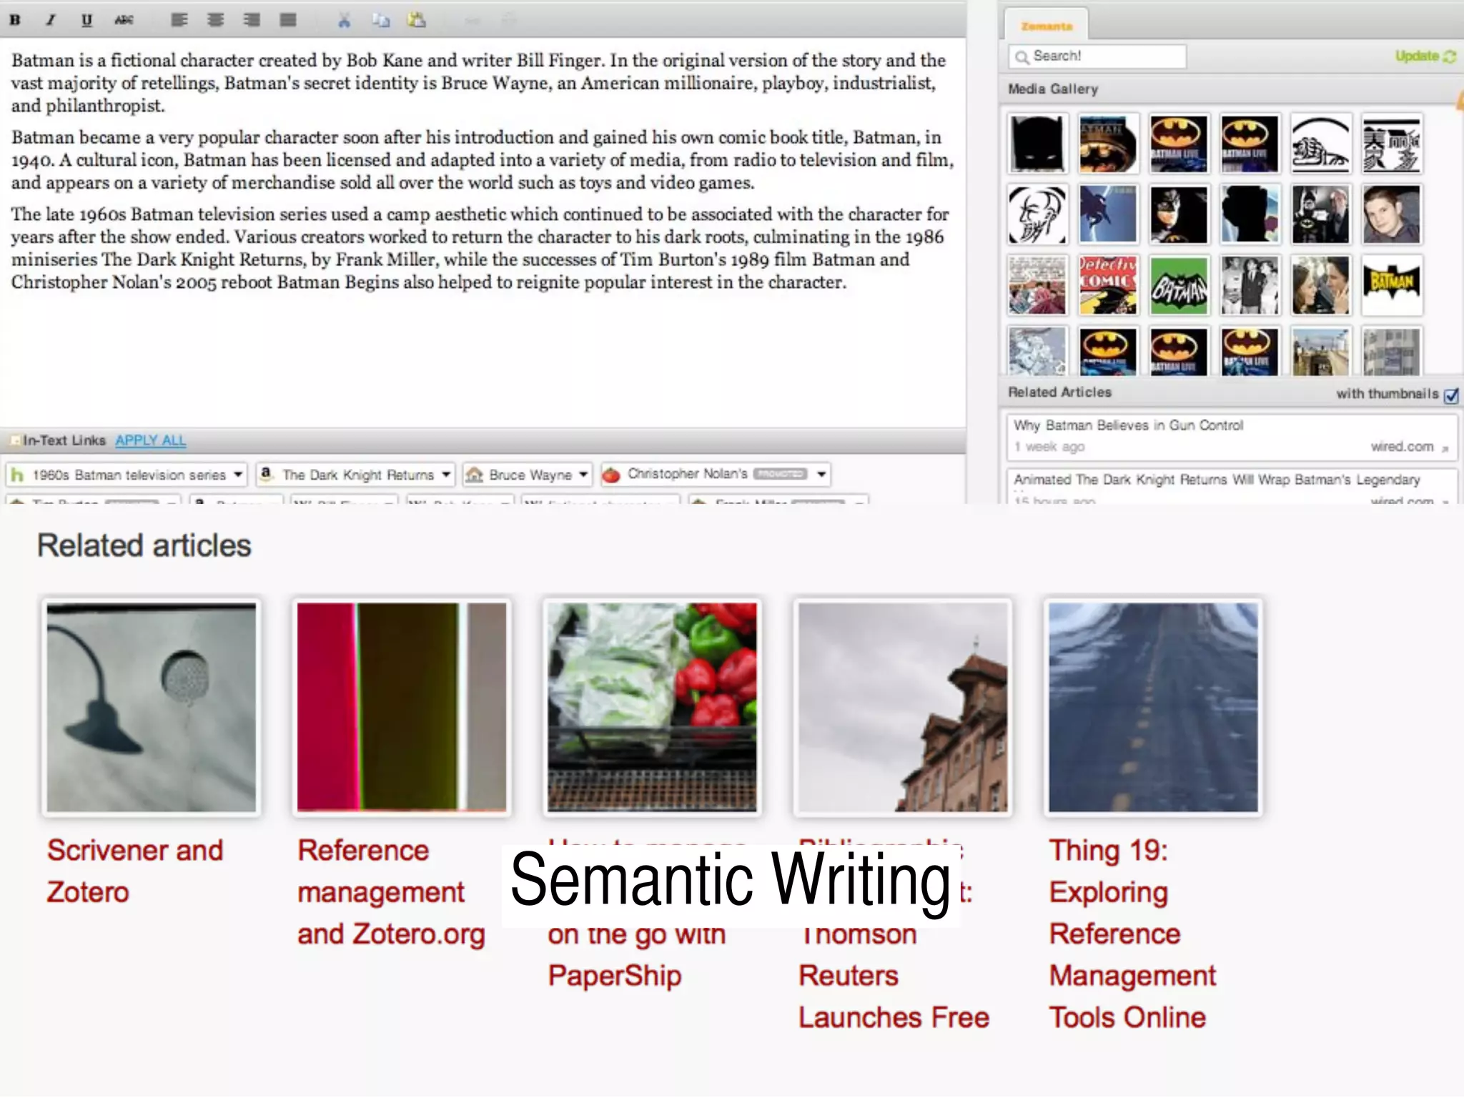Uncheck the with thumbnails checkbox
The height and width of the screenshot is (1098, 1464).
pos(1451,395)
